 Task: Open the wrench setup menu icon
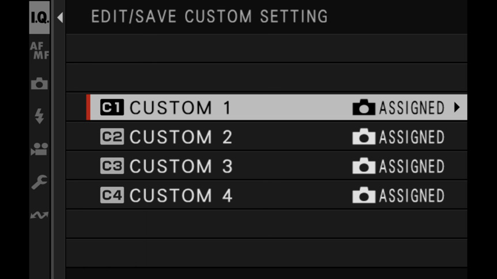pyautogui.click(x=40, y=182)
